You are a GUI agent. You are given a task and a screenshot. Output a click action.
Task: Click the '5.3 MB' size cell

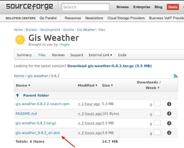coord(108,104)
